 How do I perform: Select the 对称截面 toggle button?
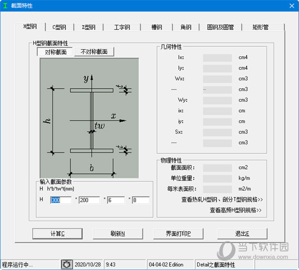pyautogui.click(x=55, y=52)
